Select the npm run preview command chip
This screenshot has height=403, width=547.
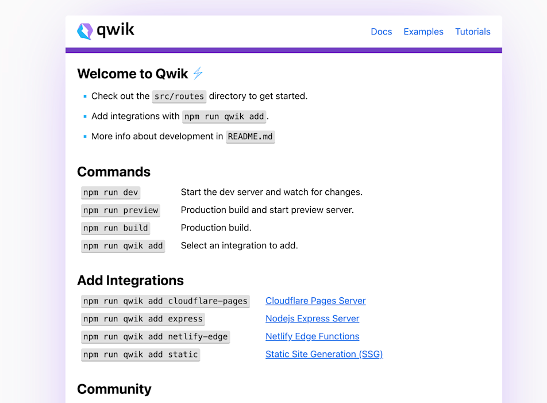(x=120, y=210)
